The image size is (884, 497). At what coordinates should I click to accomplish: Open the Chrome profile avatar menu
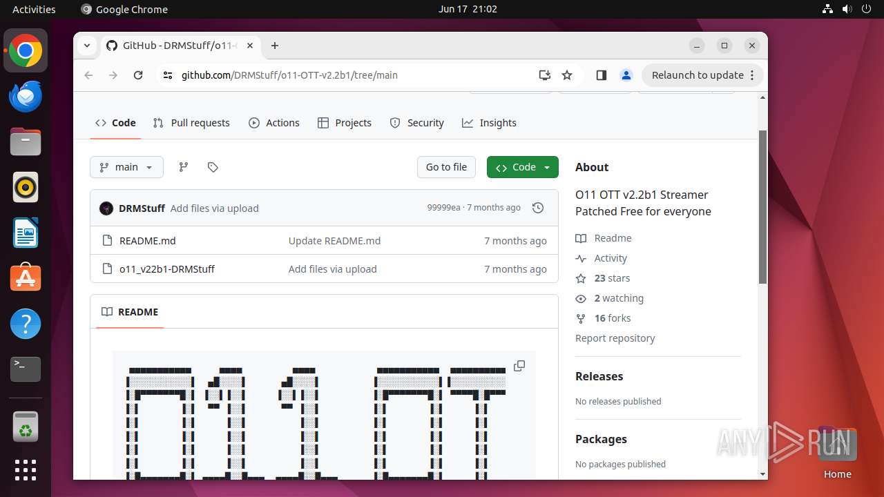tap(626, 75)
